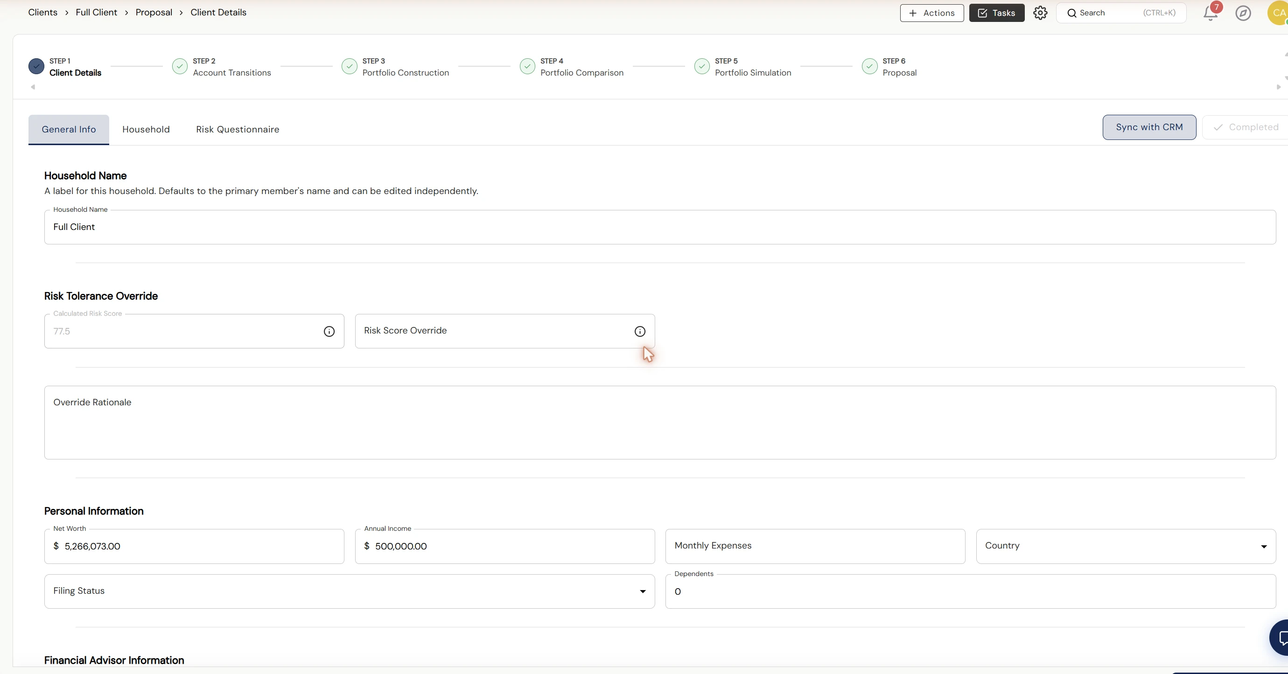Open notifications bell with 7 badge
This screenshot has height=674, width=1288.
click(1211, 13)
